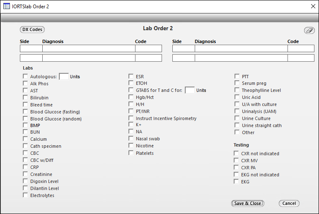Tick the H/H checkbox
319x214 pixels.
[131, 104]
